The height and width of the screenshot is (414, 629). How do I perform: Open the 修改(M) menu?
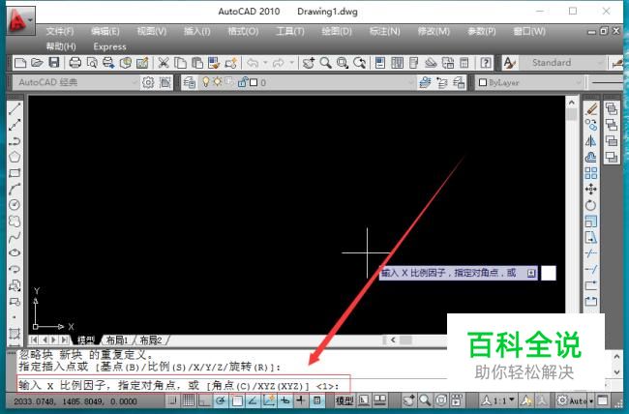click(x=434, y=31)
